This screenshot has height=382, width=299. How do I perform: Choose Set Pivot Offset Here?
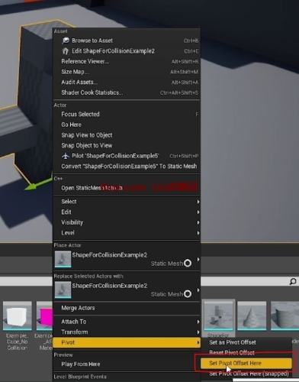246,363
